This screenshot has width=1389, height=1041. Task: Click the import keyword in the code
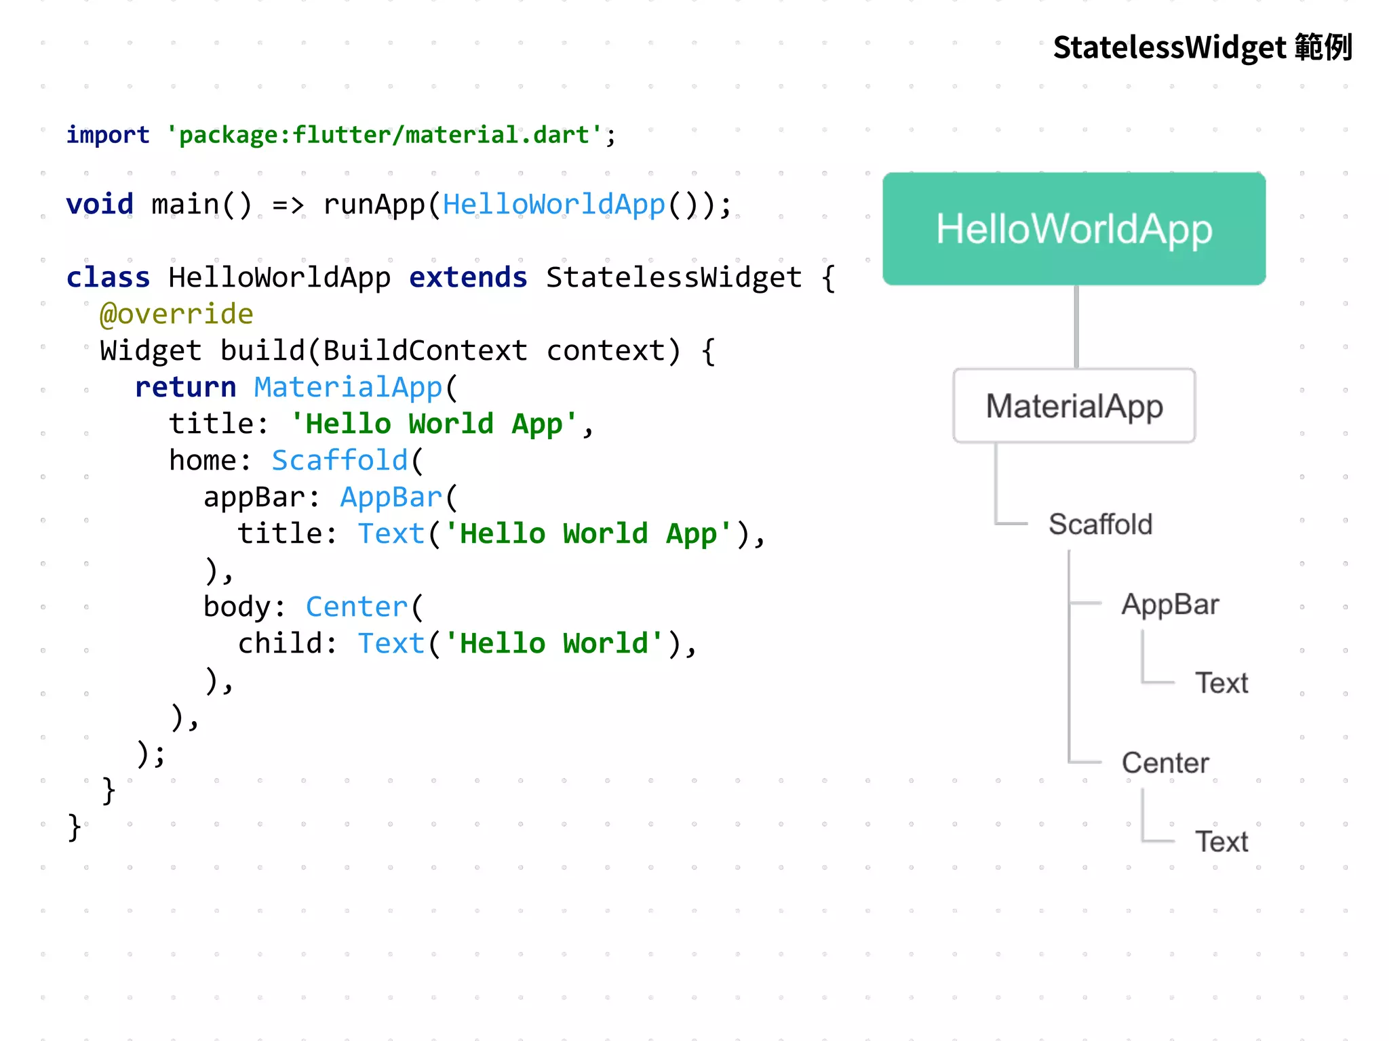pos(107,134)
